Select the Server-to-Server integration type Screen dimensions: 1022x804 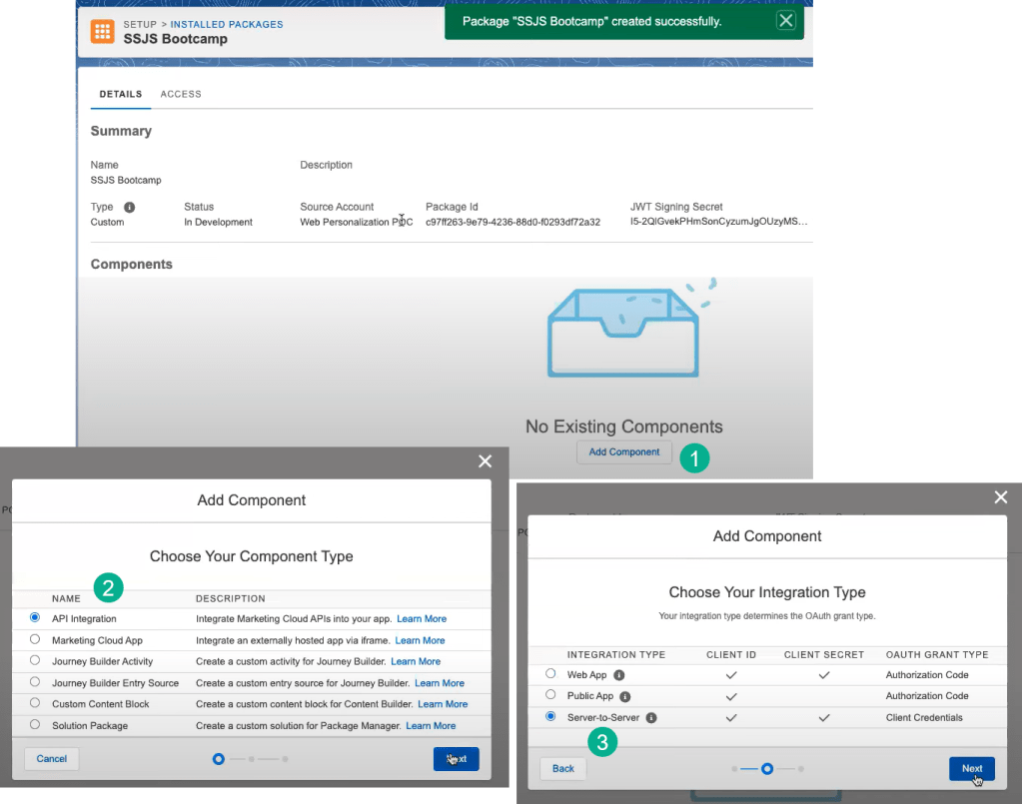550,717
